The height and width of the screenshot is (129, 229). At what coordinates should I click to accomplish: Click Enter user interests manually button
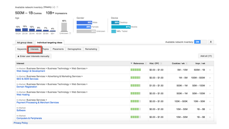coord(33,56)
